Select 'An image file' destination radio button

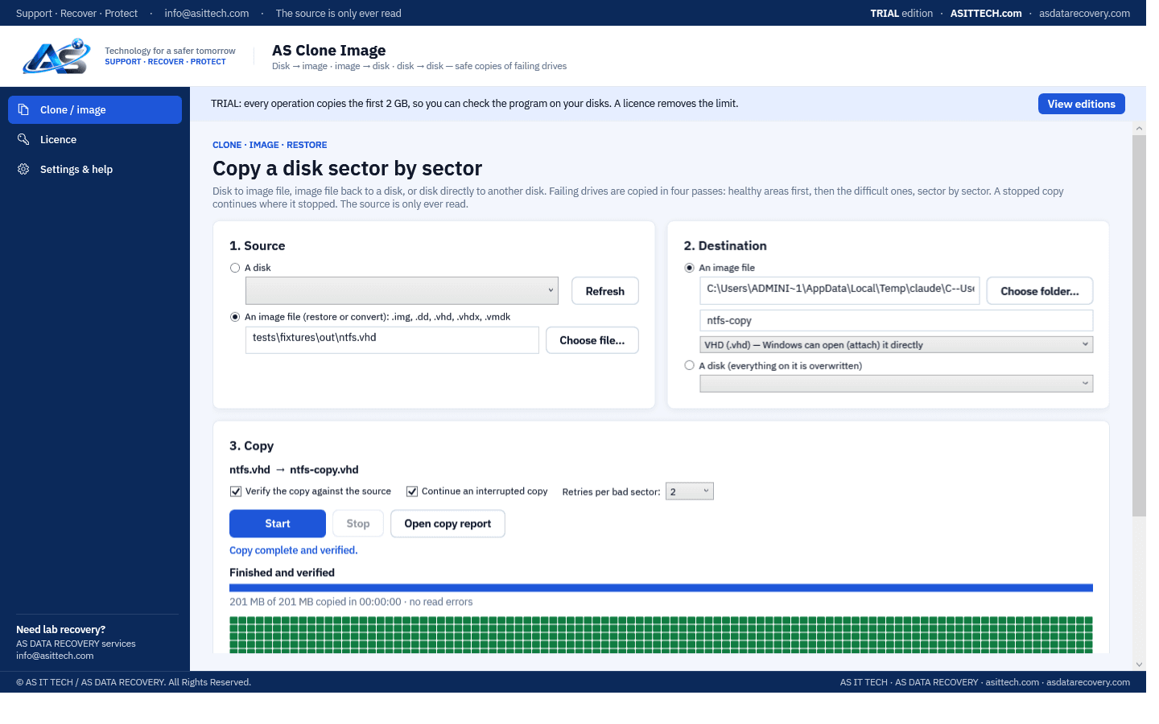[689, 268]
